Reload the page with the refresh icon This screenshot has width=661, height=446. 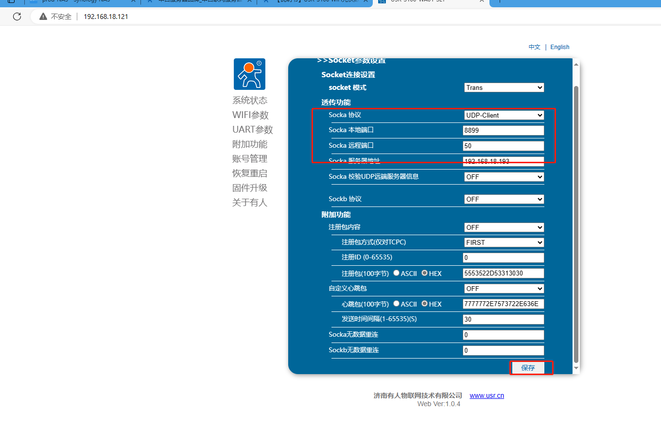coord(17,17)
